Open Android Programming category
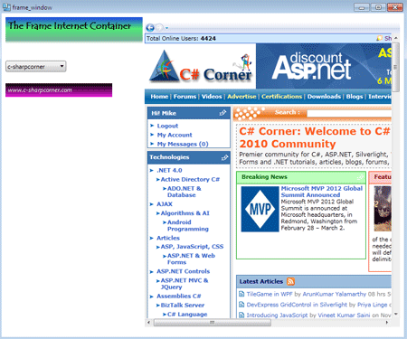The width and height of the screenshot is (407, 339). click(x=188, y=225)
